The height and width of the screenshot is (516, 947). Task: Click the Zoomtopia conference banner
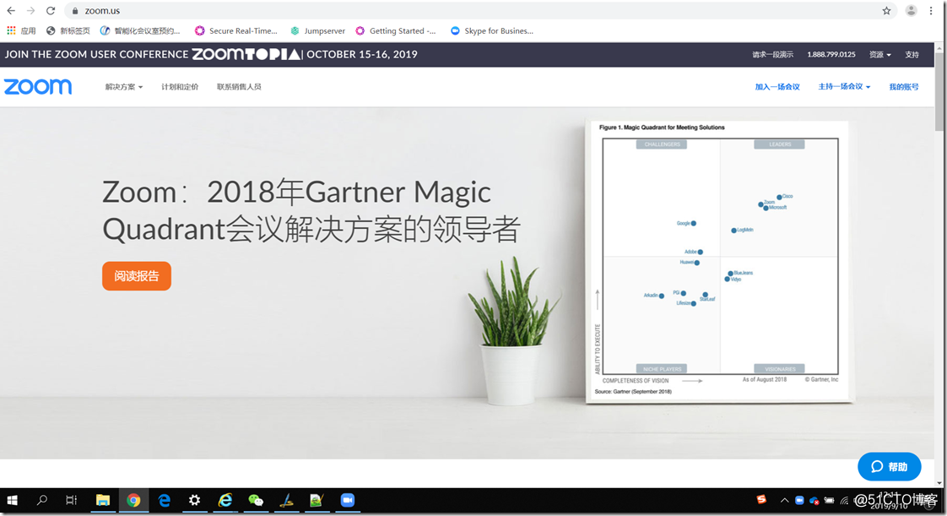coord(211,54)
